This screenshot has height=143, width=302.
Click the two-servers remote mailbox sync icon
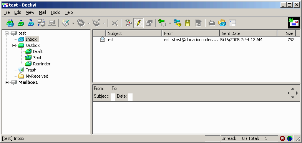pos(41,23)
